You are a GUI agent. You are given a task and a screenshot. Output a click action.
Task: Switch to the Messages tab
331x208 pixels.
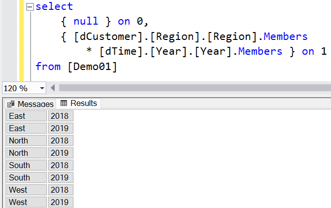click(30, 104)
